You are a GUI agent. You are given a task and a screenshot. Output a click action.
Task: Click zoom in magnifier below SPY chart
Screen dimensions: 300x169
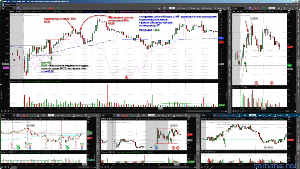coord(205,167)
